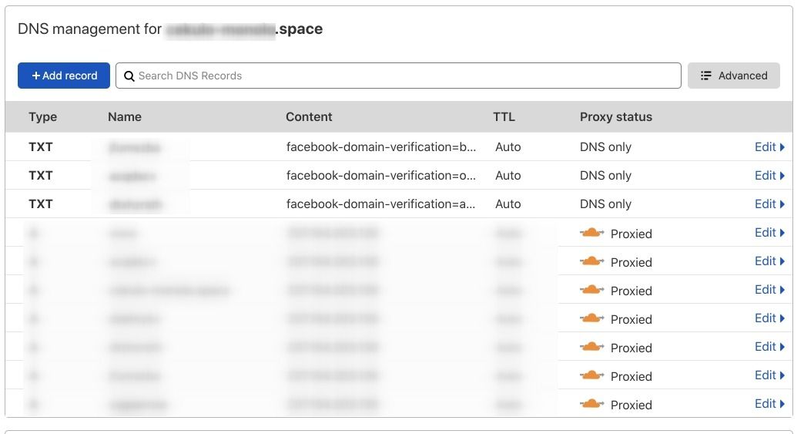
Task: Click the TTL column header
Action: click(504, 117)
